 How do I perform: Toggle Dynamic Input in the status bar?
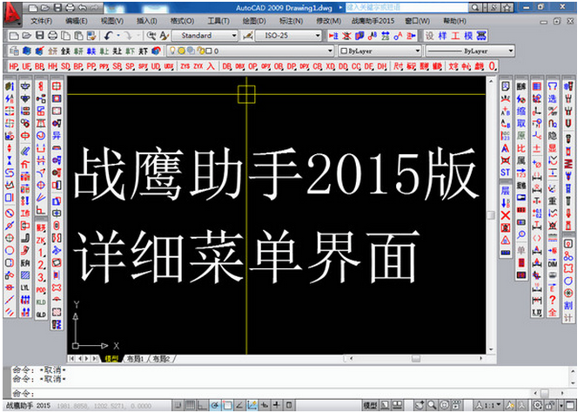coord(265,405)
